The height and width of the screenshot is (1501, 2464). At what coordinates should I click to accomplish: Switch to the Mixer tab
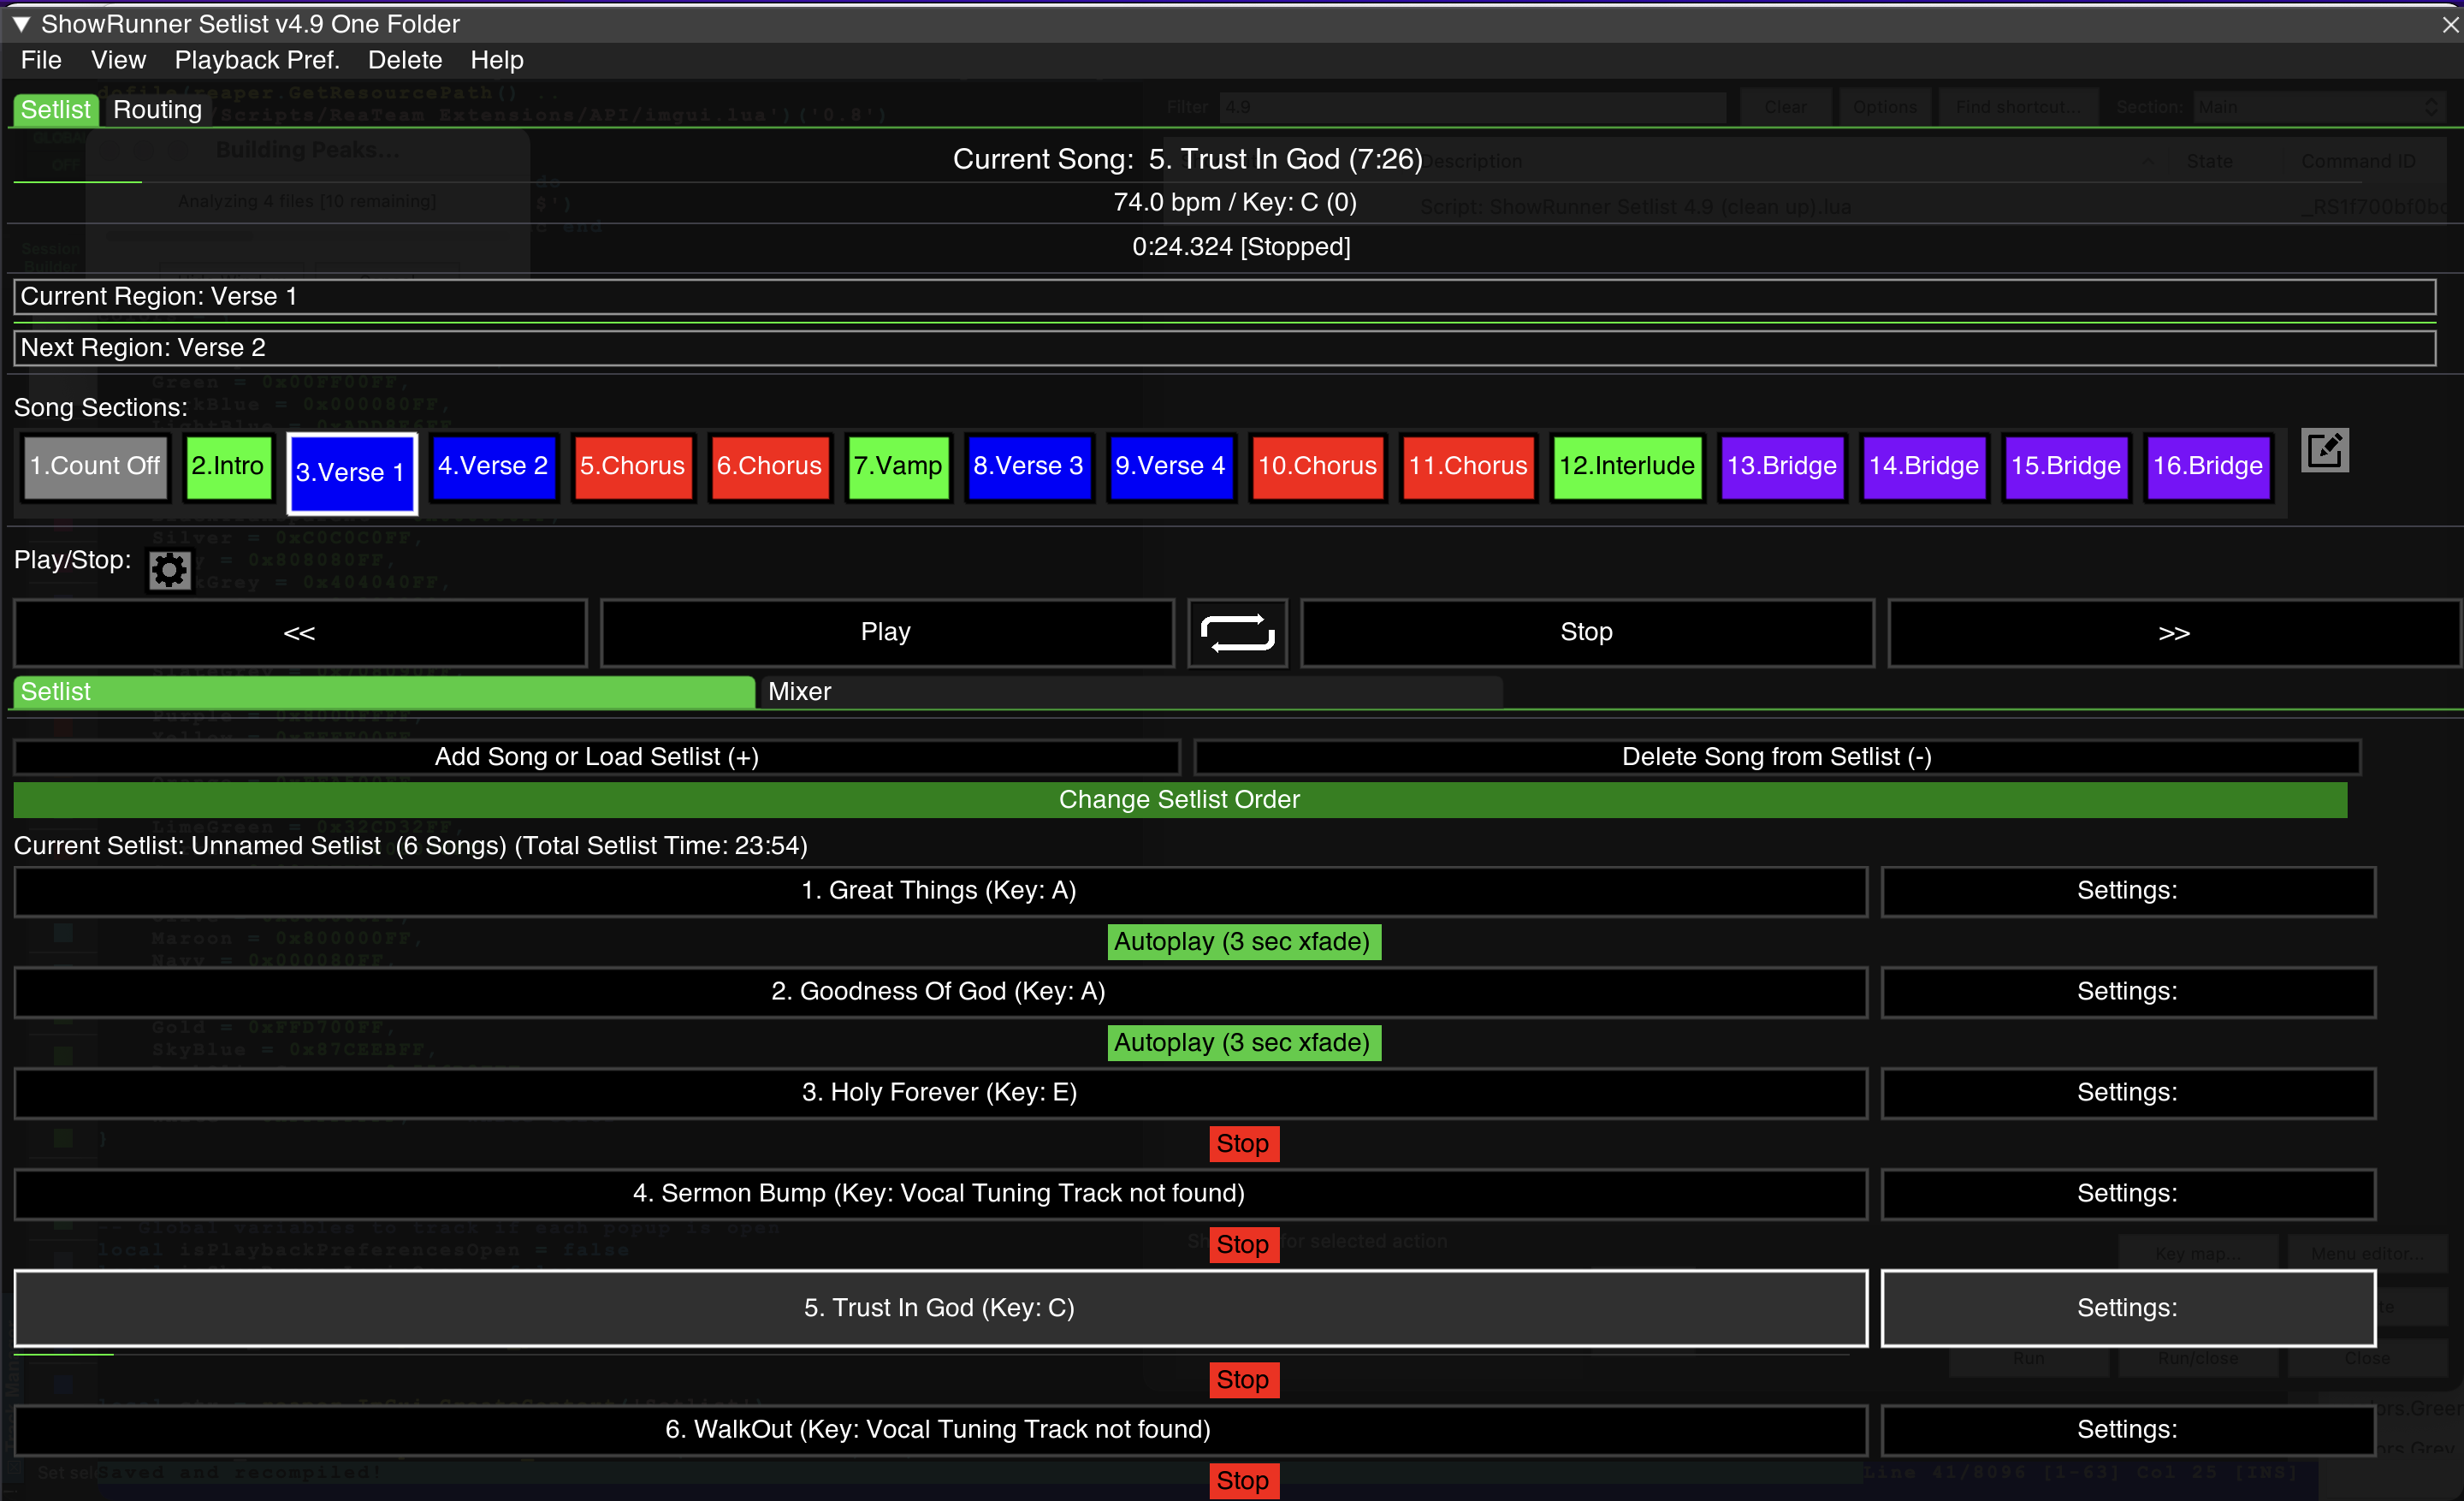point(800,691)
